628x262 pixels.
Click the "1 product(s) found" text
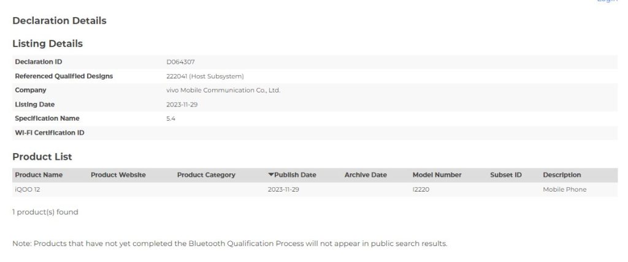pos(45,212)
